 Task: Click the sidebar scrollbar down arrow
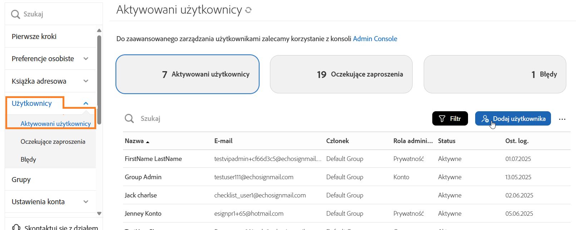(x=99, y=214)
